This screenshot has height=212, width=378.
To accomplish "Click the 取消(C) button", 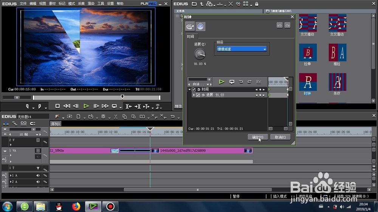I will (x=280, y=137).
